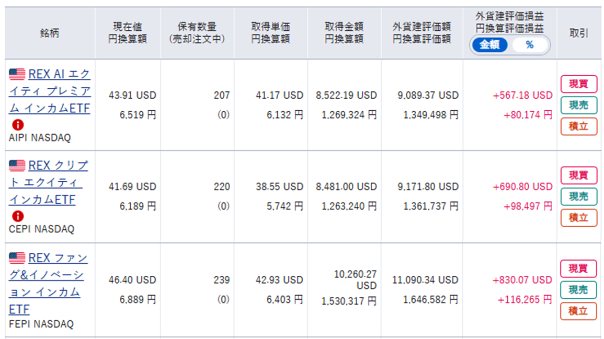Open REX AI エクイティ プレミアム インカムETF link

click(50, 91)
